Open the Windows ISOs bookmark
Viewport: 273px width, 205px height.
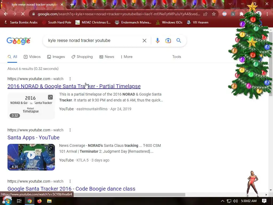pos(169,22)
